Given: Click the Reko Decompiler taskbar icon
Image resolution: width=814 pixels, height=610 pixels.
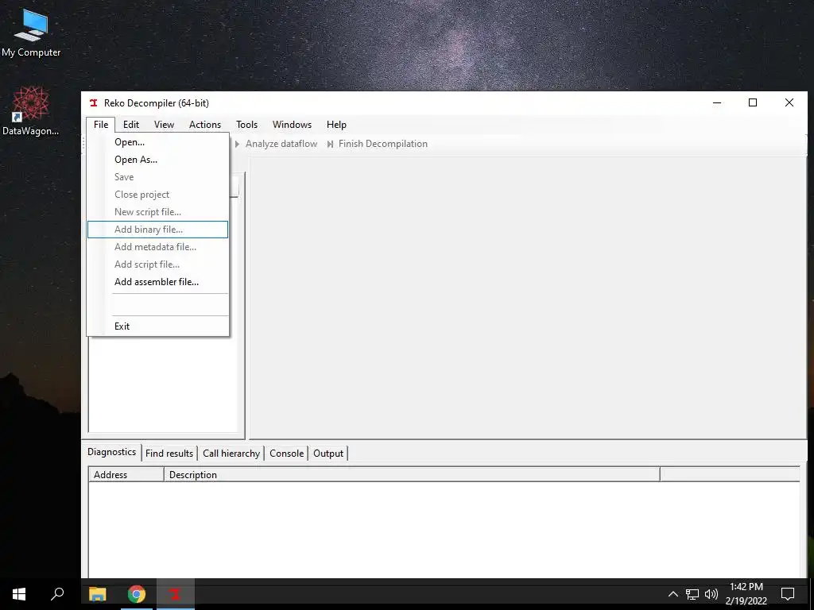Looking at the screenshot, I should (176, 594).
